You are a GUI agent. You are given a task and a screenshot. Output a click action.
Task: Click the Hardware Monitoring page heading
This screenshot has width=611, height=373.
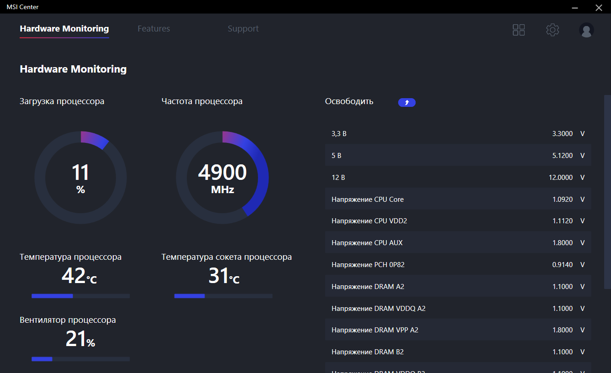[x=73, y=69]
